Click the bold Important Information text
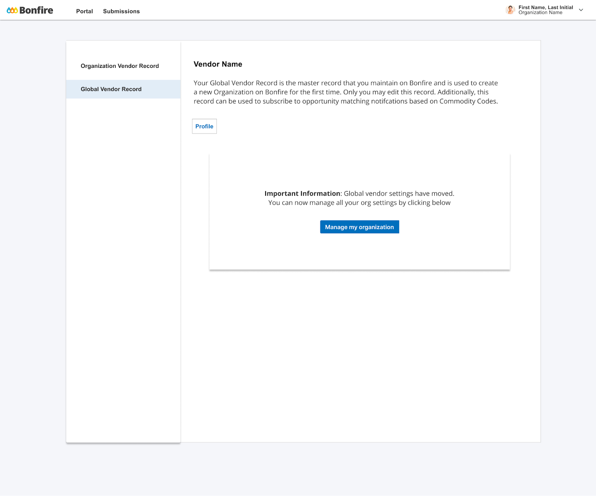596x496 pixels. tap(302, 193)
